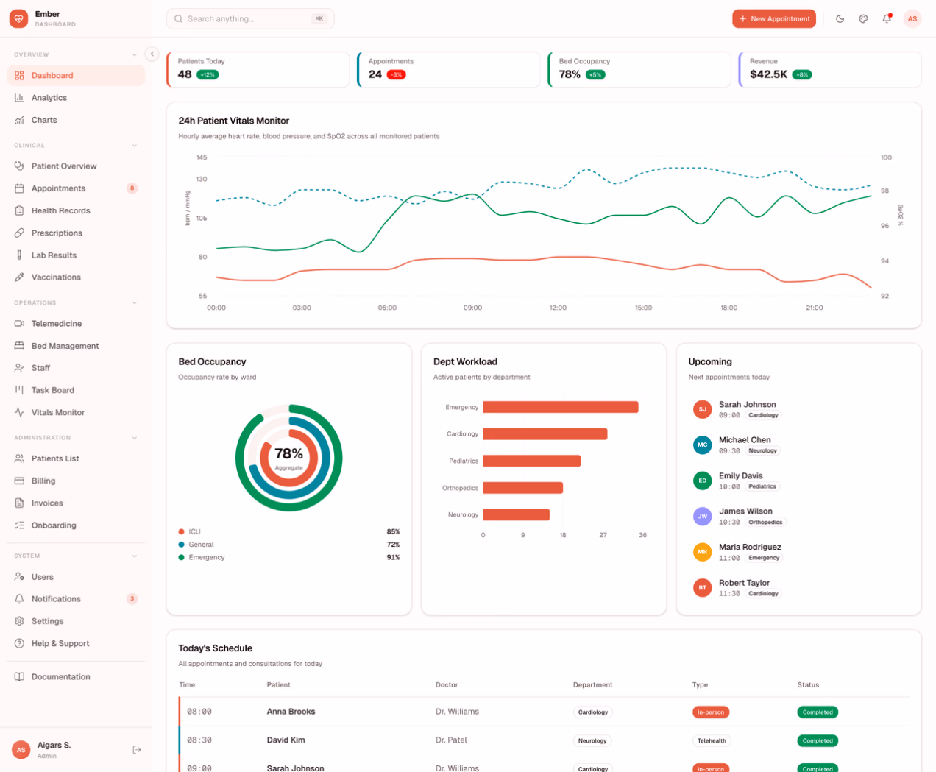Collapse the Operations section chevron

135,302
